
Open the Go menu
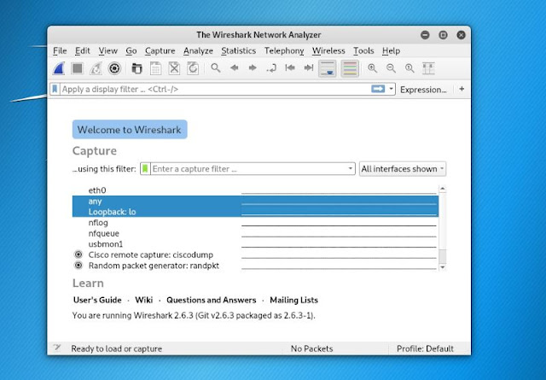[131, 51]
